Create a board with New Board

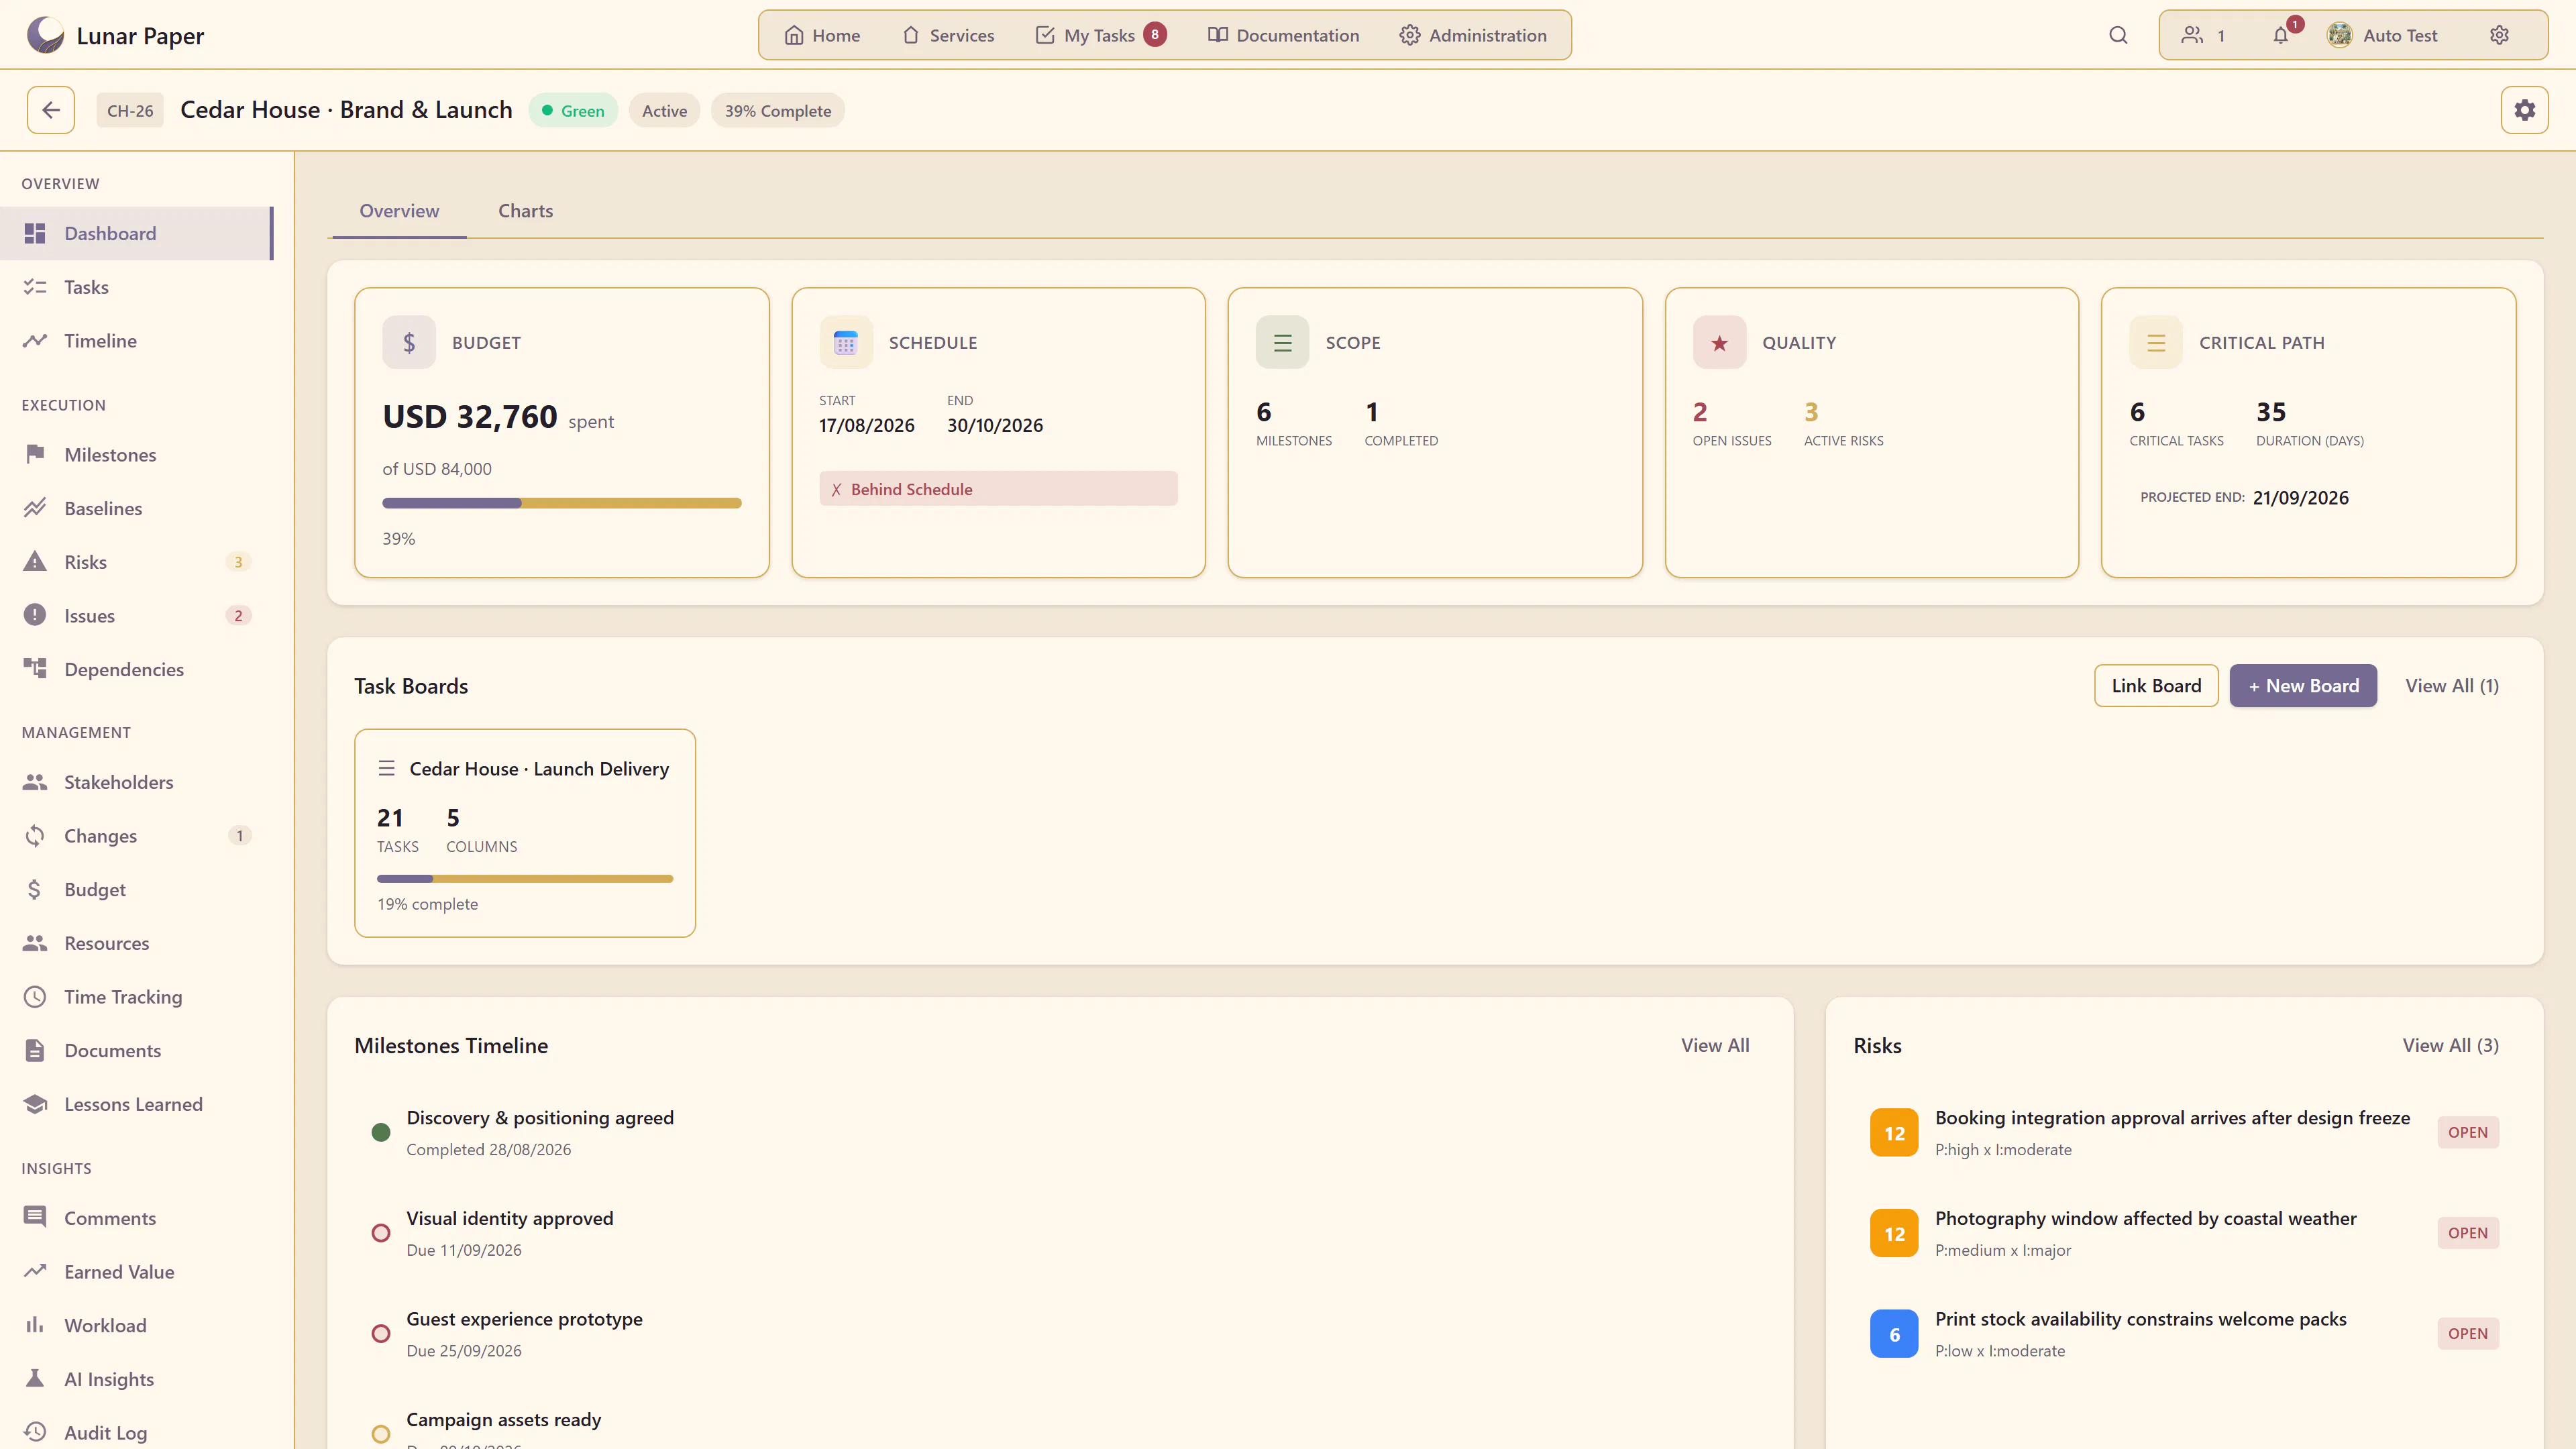[2303, 686]
